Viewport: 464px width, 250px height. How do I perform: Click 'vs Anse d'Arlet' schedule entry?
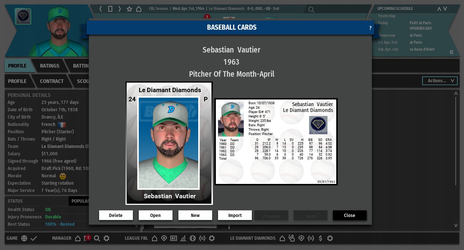[x=422, y=49]
